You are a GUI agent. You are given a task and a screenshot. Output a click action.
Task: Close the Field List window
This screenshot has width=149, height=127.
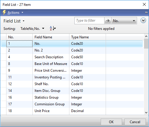click(x=144, y=4)
